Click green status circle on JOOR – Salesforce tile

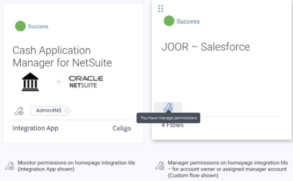point(169,21)
